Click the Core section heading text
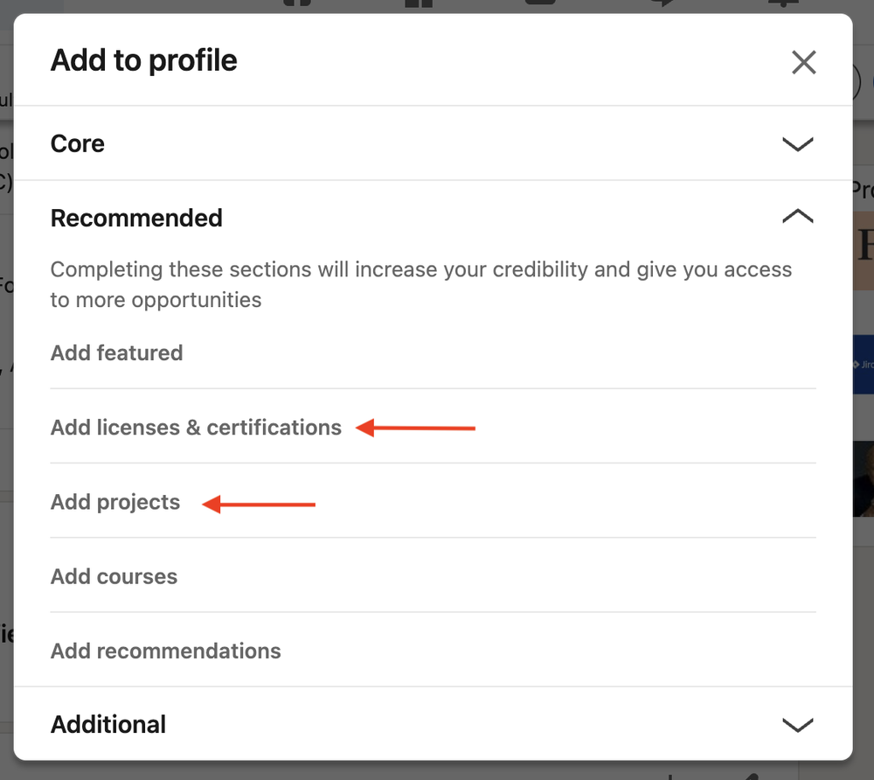Screen dimensions: 874x780 pos(78,143)
